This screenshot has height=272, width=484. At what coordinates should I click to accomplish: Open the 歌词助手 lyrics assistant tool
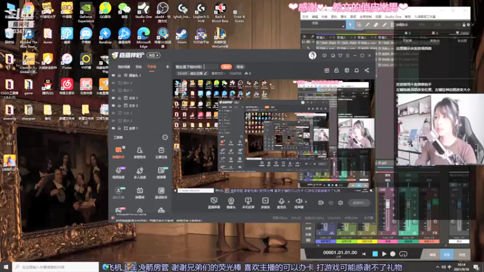point(161,193)
